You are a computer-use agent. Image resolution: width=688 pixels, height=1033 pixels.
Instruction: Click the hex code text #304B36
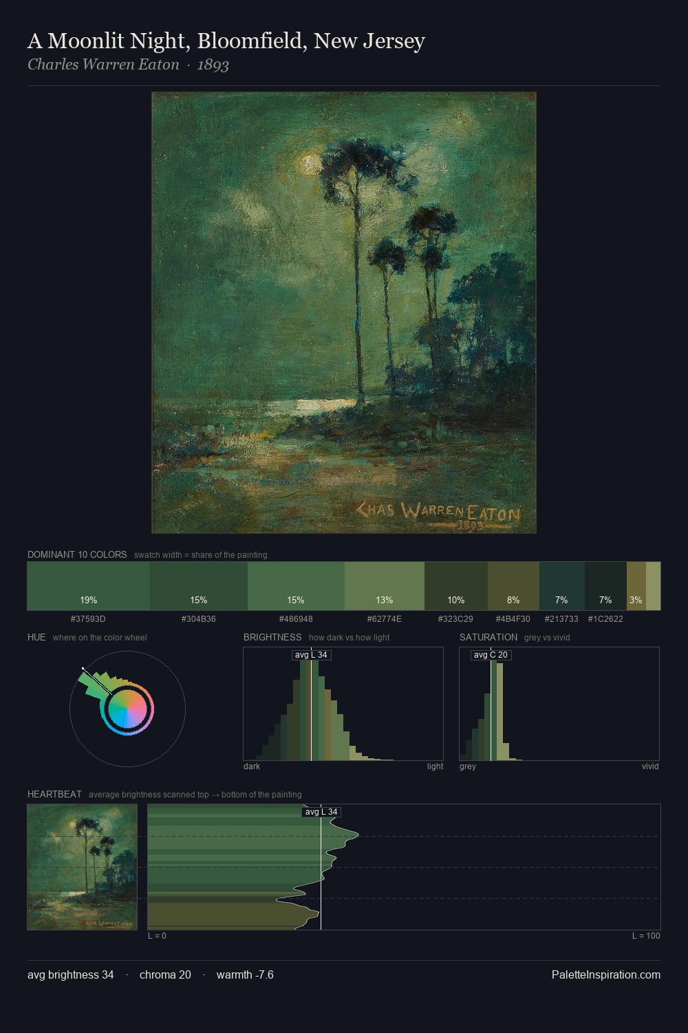(199, 619)
